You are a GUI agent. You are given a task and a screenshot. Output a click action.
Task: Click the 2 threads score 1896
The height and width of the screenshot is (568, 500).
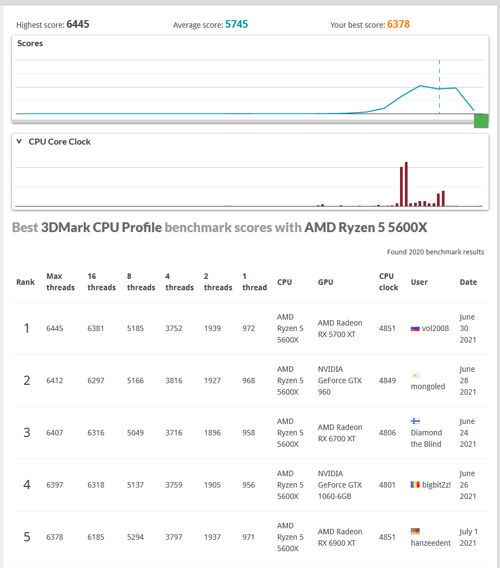pos(212,433)
